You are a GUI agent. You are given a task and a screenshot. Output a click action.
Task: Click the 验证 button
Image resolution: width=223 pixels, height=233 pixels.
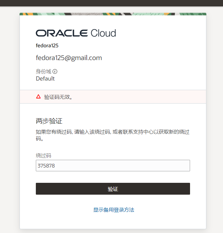tap(113, 189)
